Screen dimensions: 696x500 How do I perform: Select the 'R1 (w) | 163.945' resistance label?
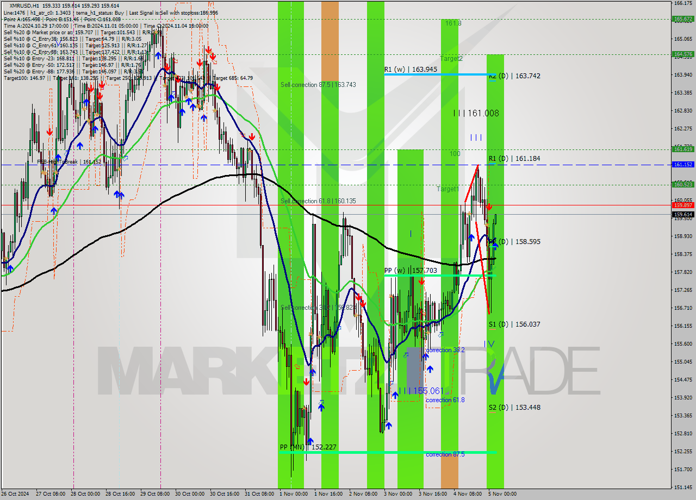click(x=411, y=70)
